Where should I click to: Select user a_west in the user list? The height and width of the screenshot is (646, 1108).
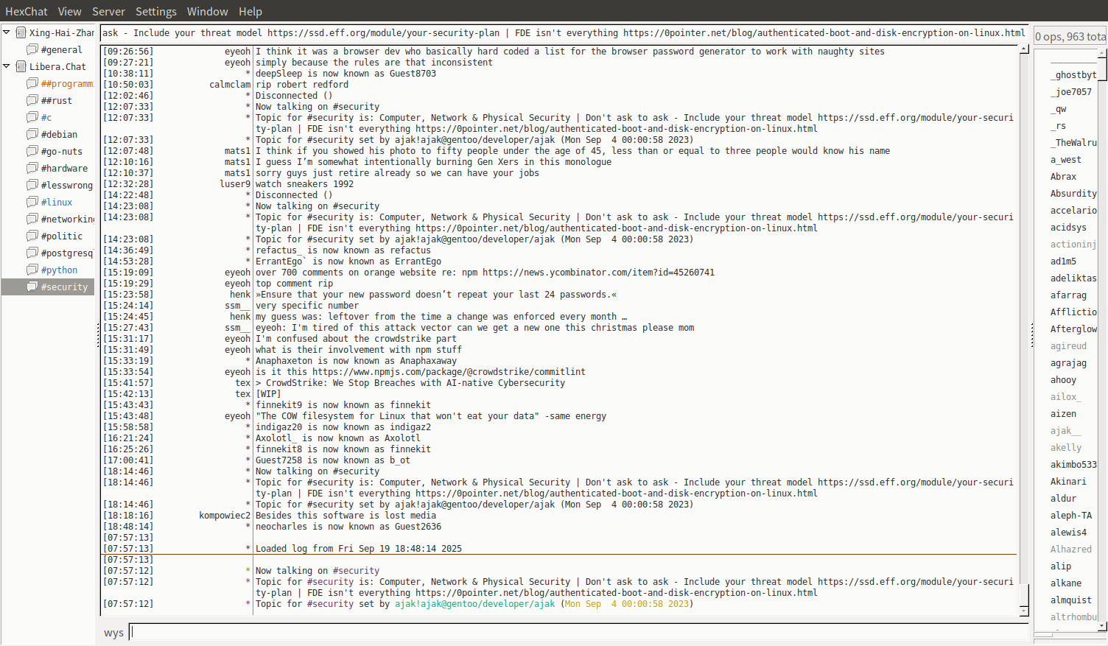[x=1066, y=160]
